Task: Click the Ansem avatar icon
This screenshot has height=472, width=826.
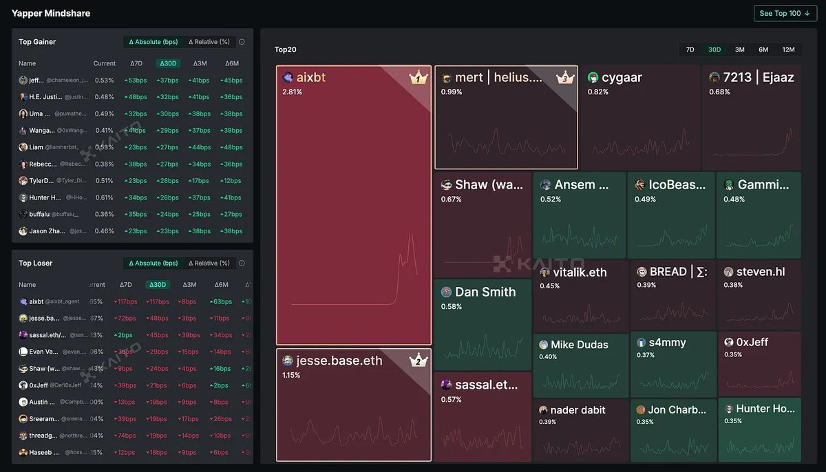Action: (545, 185)
